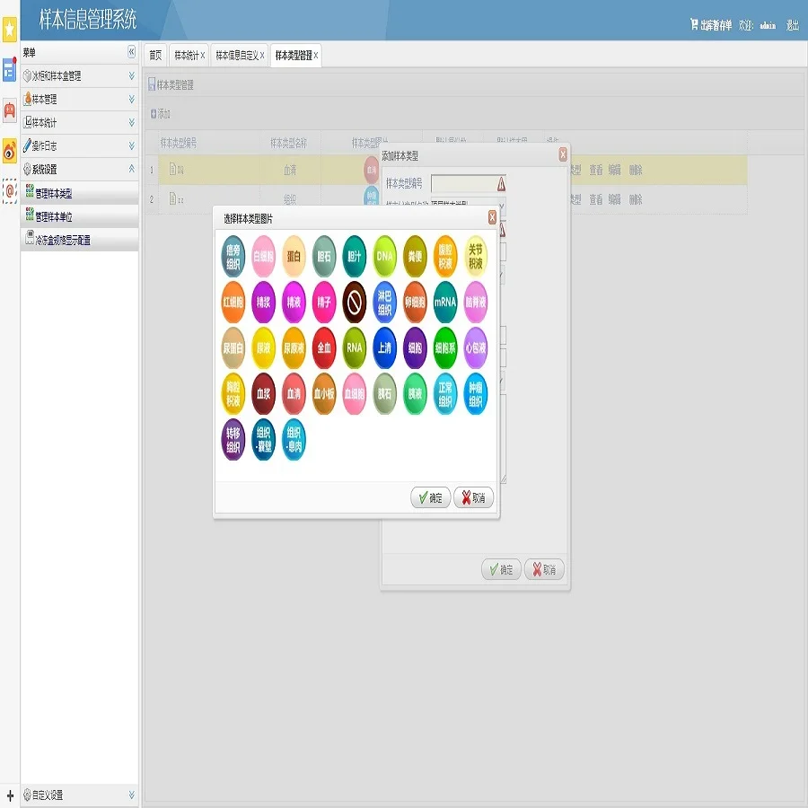Viewport: 808px width, 808px height.
Task: Click 取消 in 添加样本类型 dialog
Action: tap(544, 569)
